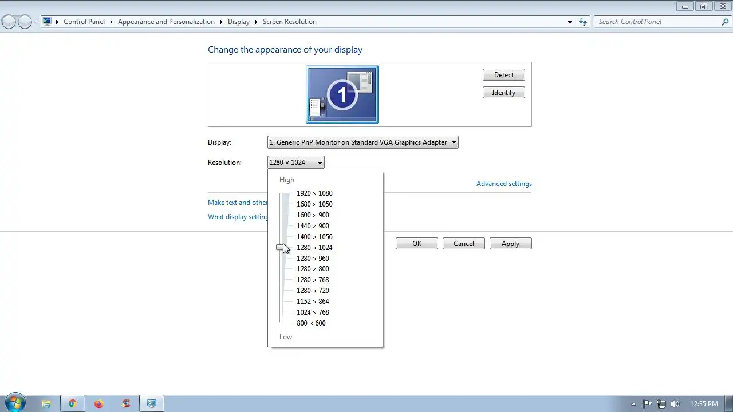733x412 pixels.
Task: Click the Detect button
Action: tap(504, 75)
